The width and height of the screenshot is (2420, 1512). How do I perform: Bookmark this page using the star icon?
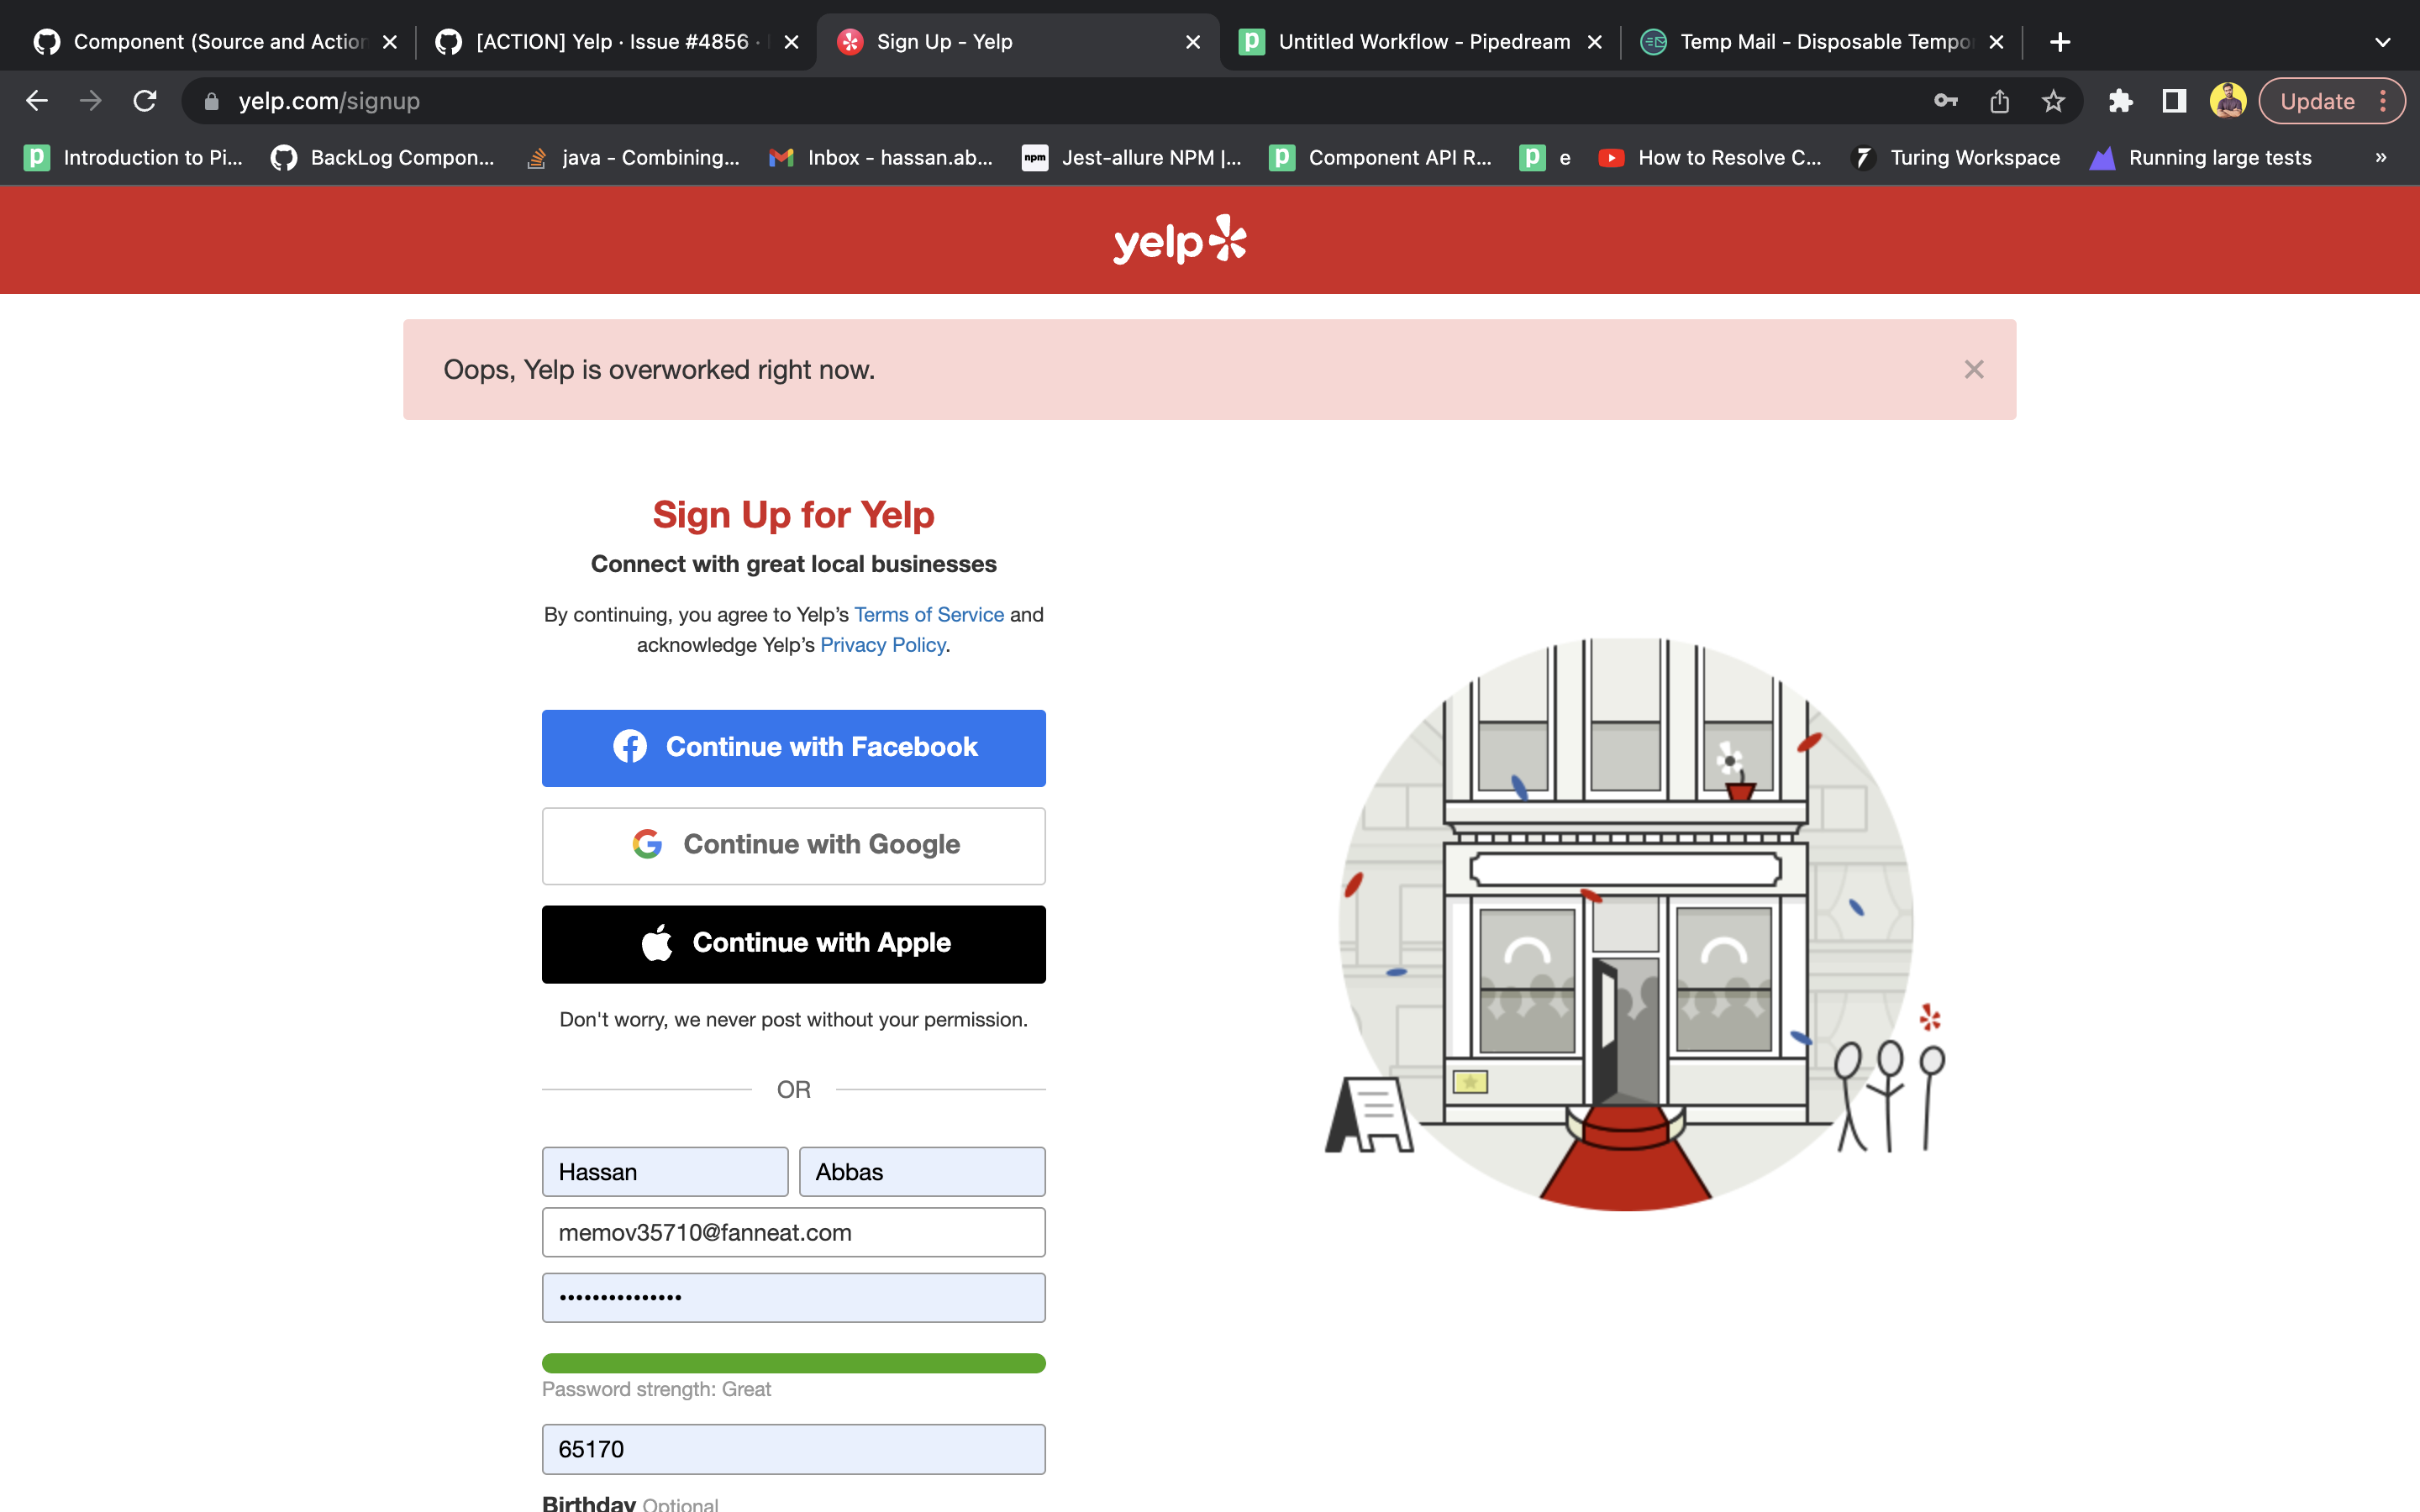[2054, 100]
